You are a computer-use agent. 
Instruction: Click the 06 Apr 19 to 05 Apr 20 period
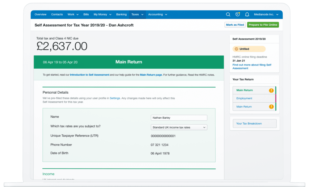[60, 62]
